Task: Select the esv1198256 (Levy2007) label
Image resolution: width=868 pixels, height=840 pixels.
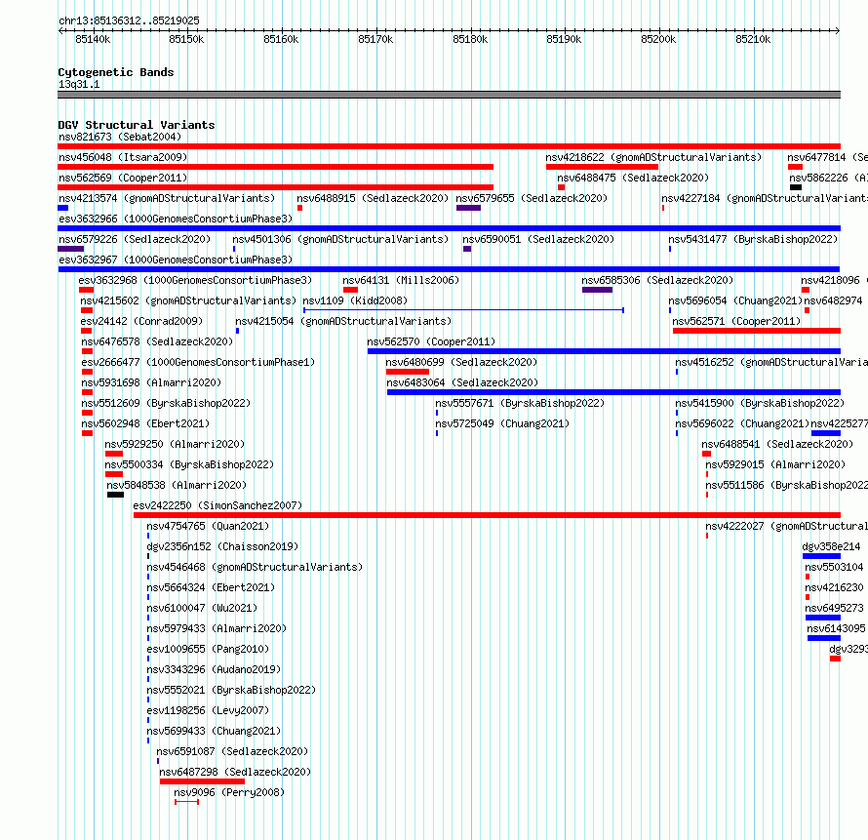Action: point(208,710)
